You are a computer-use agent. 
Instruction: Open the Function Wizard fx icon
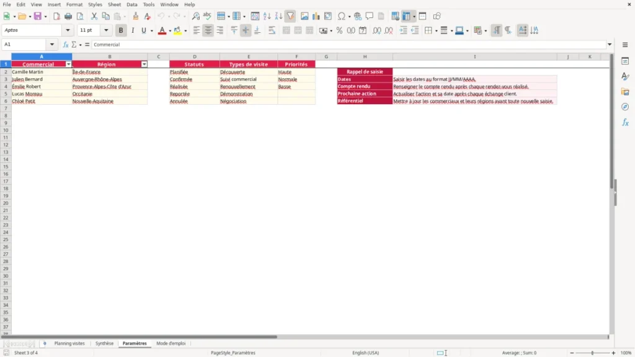(66, 45)
